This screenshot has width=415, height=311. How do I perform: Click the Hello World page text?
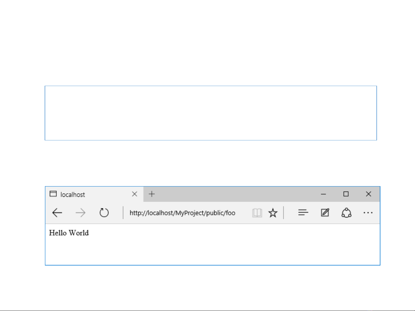tap(69, 233)
